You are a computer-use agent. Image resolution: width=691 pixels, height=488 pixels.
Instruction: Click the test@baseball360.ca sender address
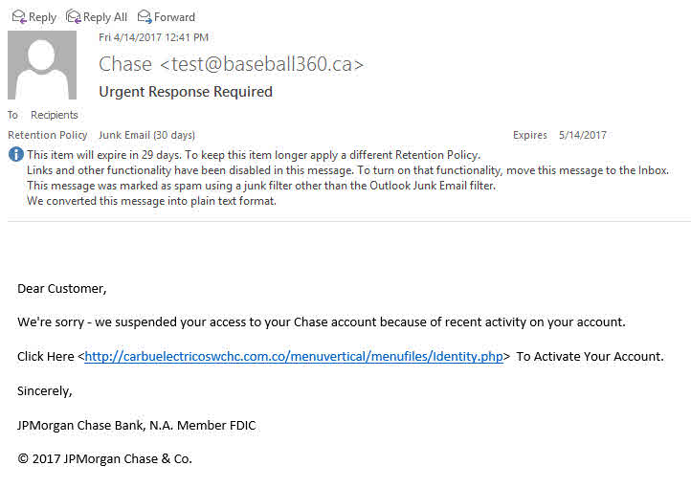click(262, 64)
